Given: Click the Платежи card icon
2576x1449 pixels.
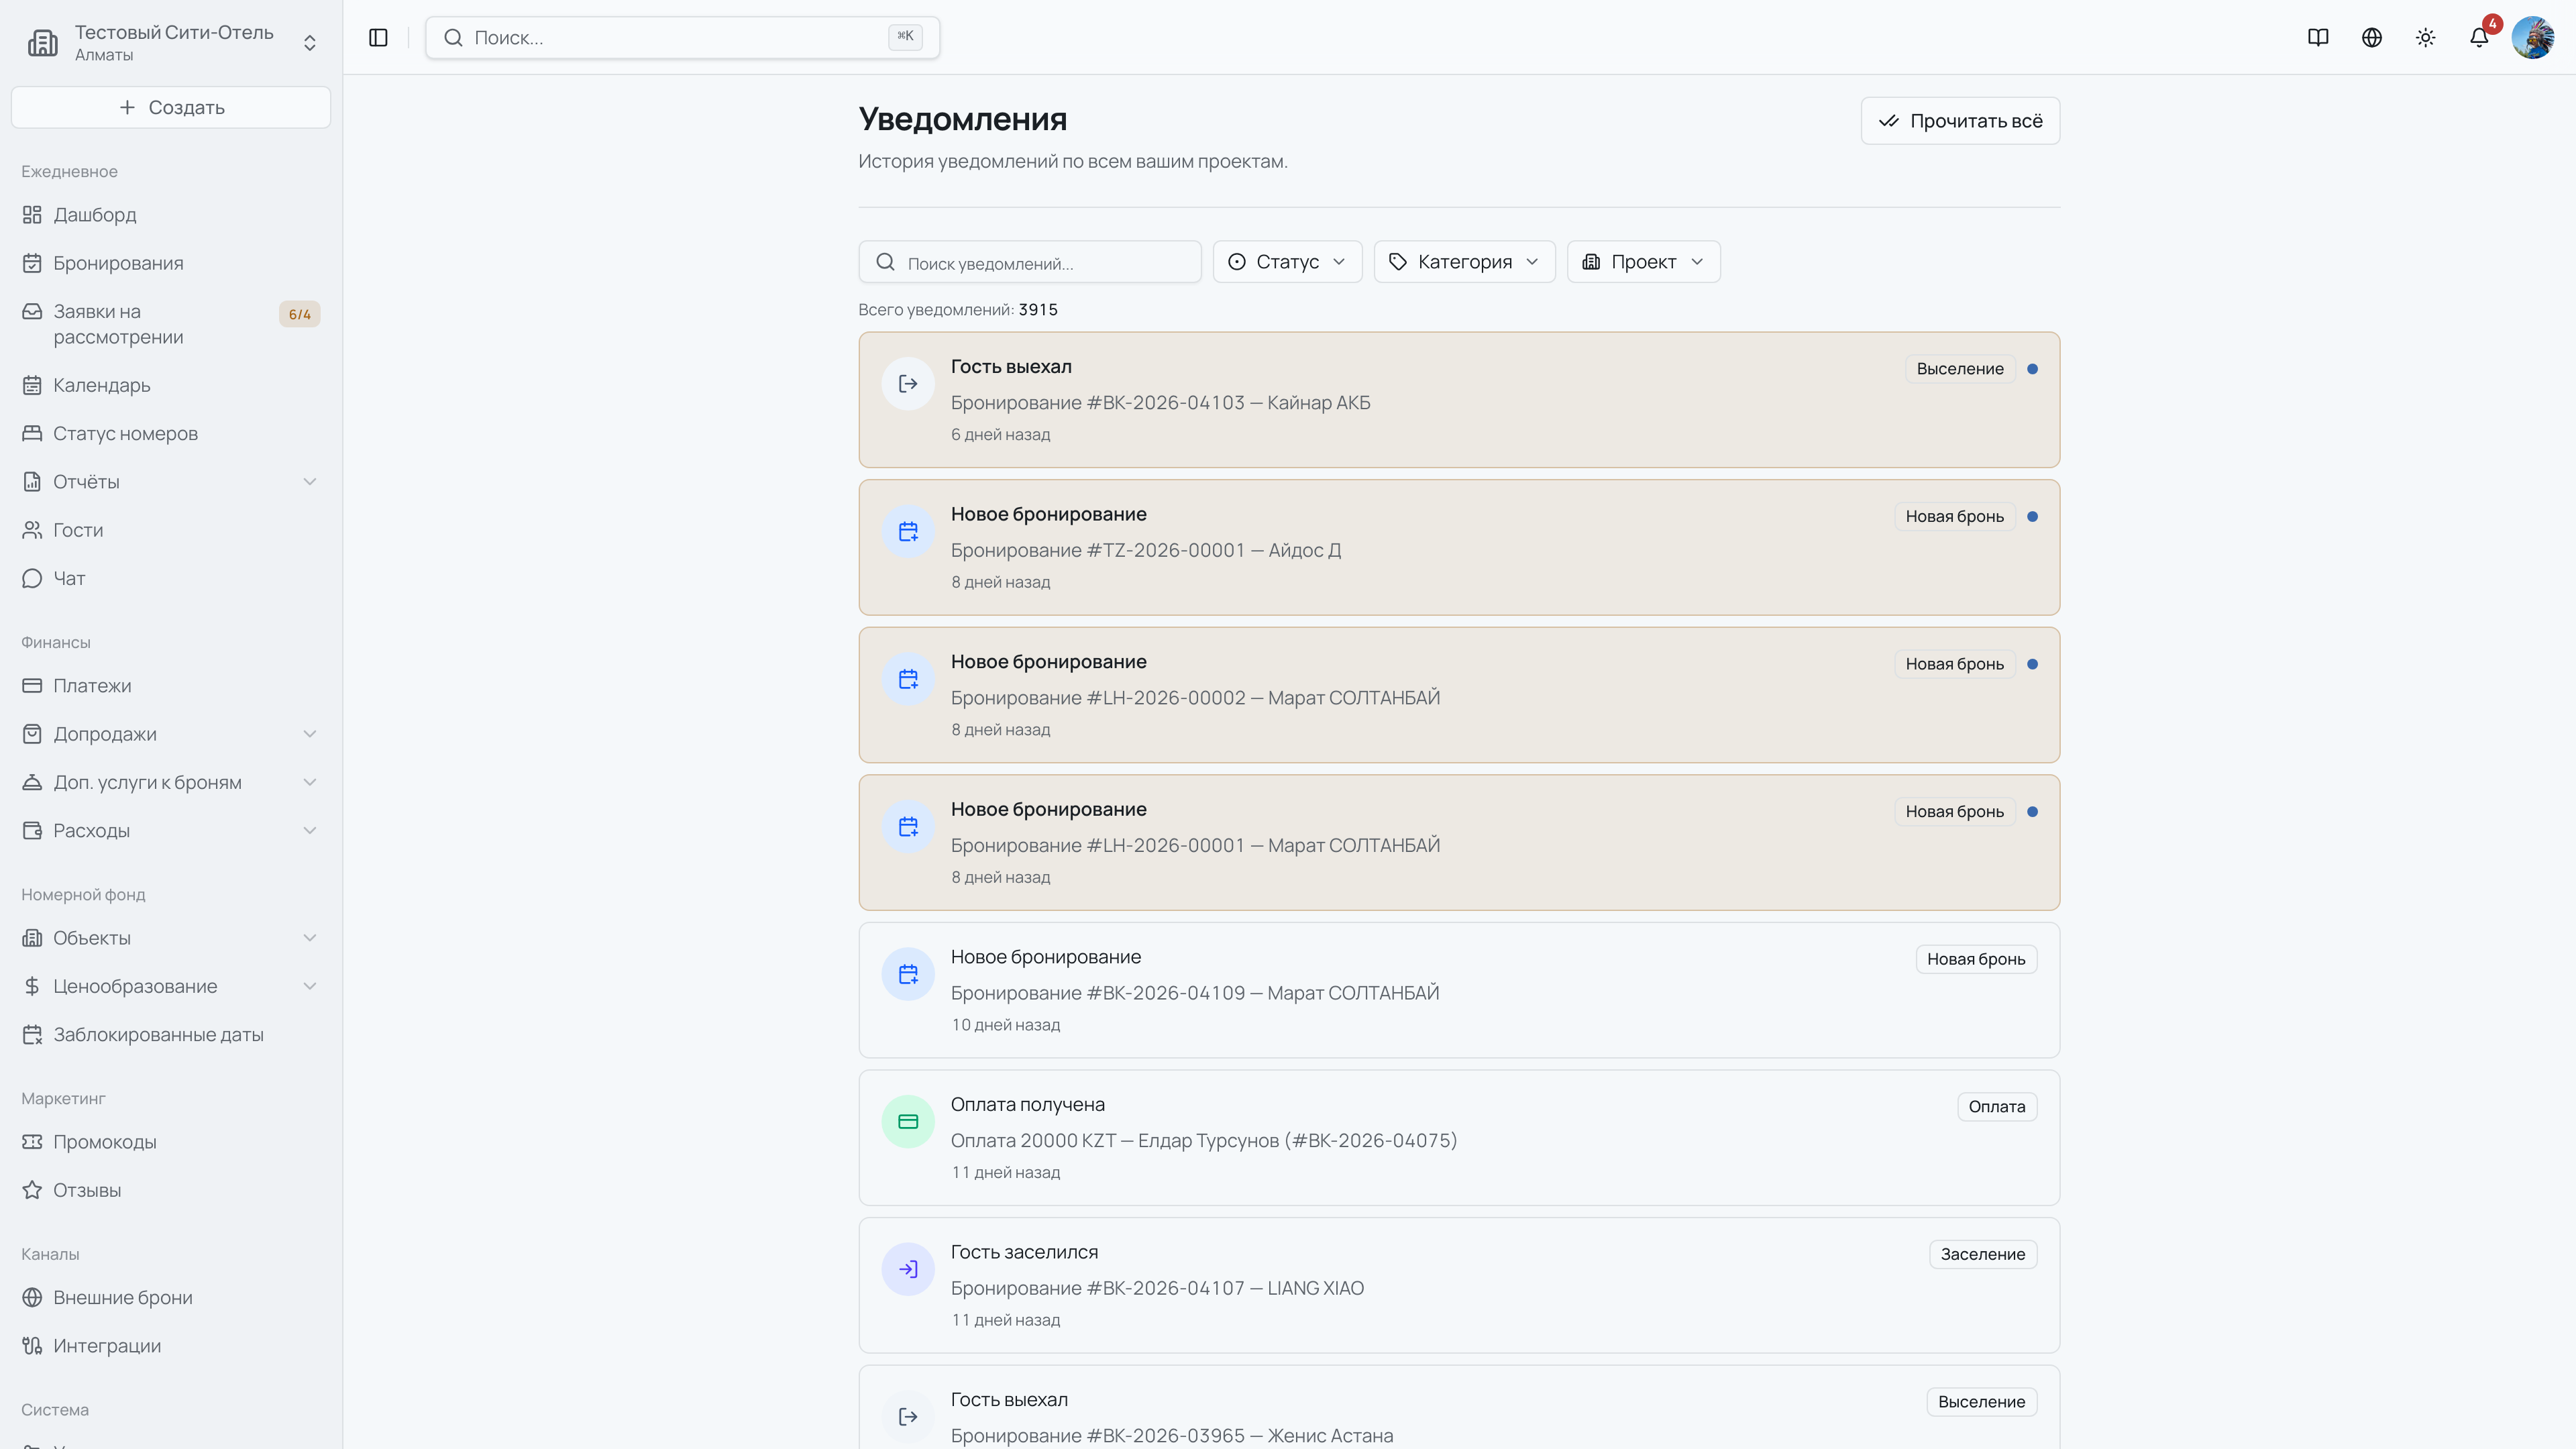Looking at the screenshot, I should coord(32,685).
